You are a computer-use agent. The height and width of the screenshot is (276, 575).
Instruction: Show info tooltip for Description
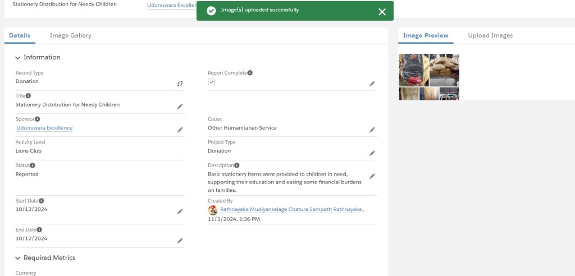(x=237, y=165)
